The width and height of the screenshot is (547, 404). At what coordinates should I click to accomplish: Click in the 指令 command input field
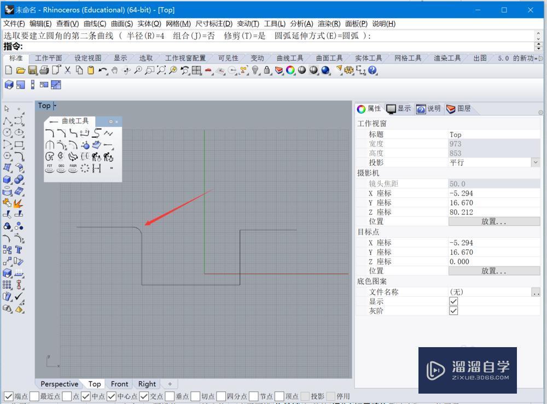[278, 46]
